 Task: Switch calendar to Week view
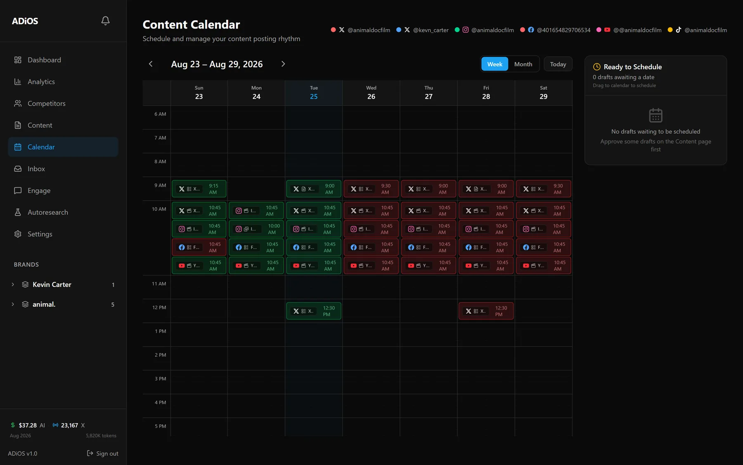pyautogui.click(x=495, y=64)
